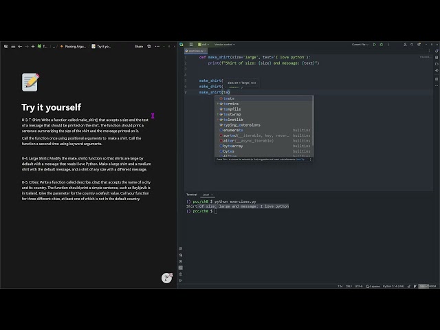Image resolution: width=440 pixels, height=330 pixels.
Task: Open Python Packages tool window icon
Action: coord(180,255)
